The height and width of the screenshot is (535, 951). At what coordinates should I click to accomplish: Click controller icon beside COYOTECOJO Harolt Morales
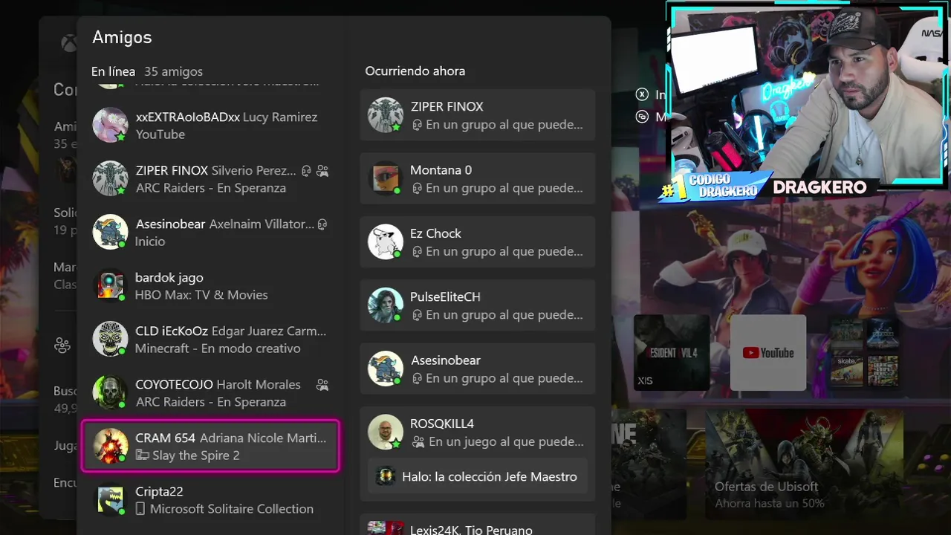pos(322,385)
